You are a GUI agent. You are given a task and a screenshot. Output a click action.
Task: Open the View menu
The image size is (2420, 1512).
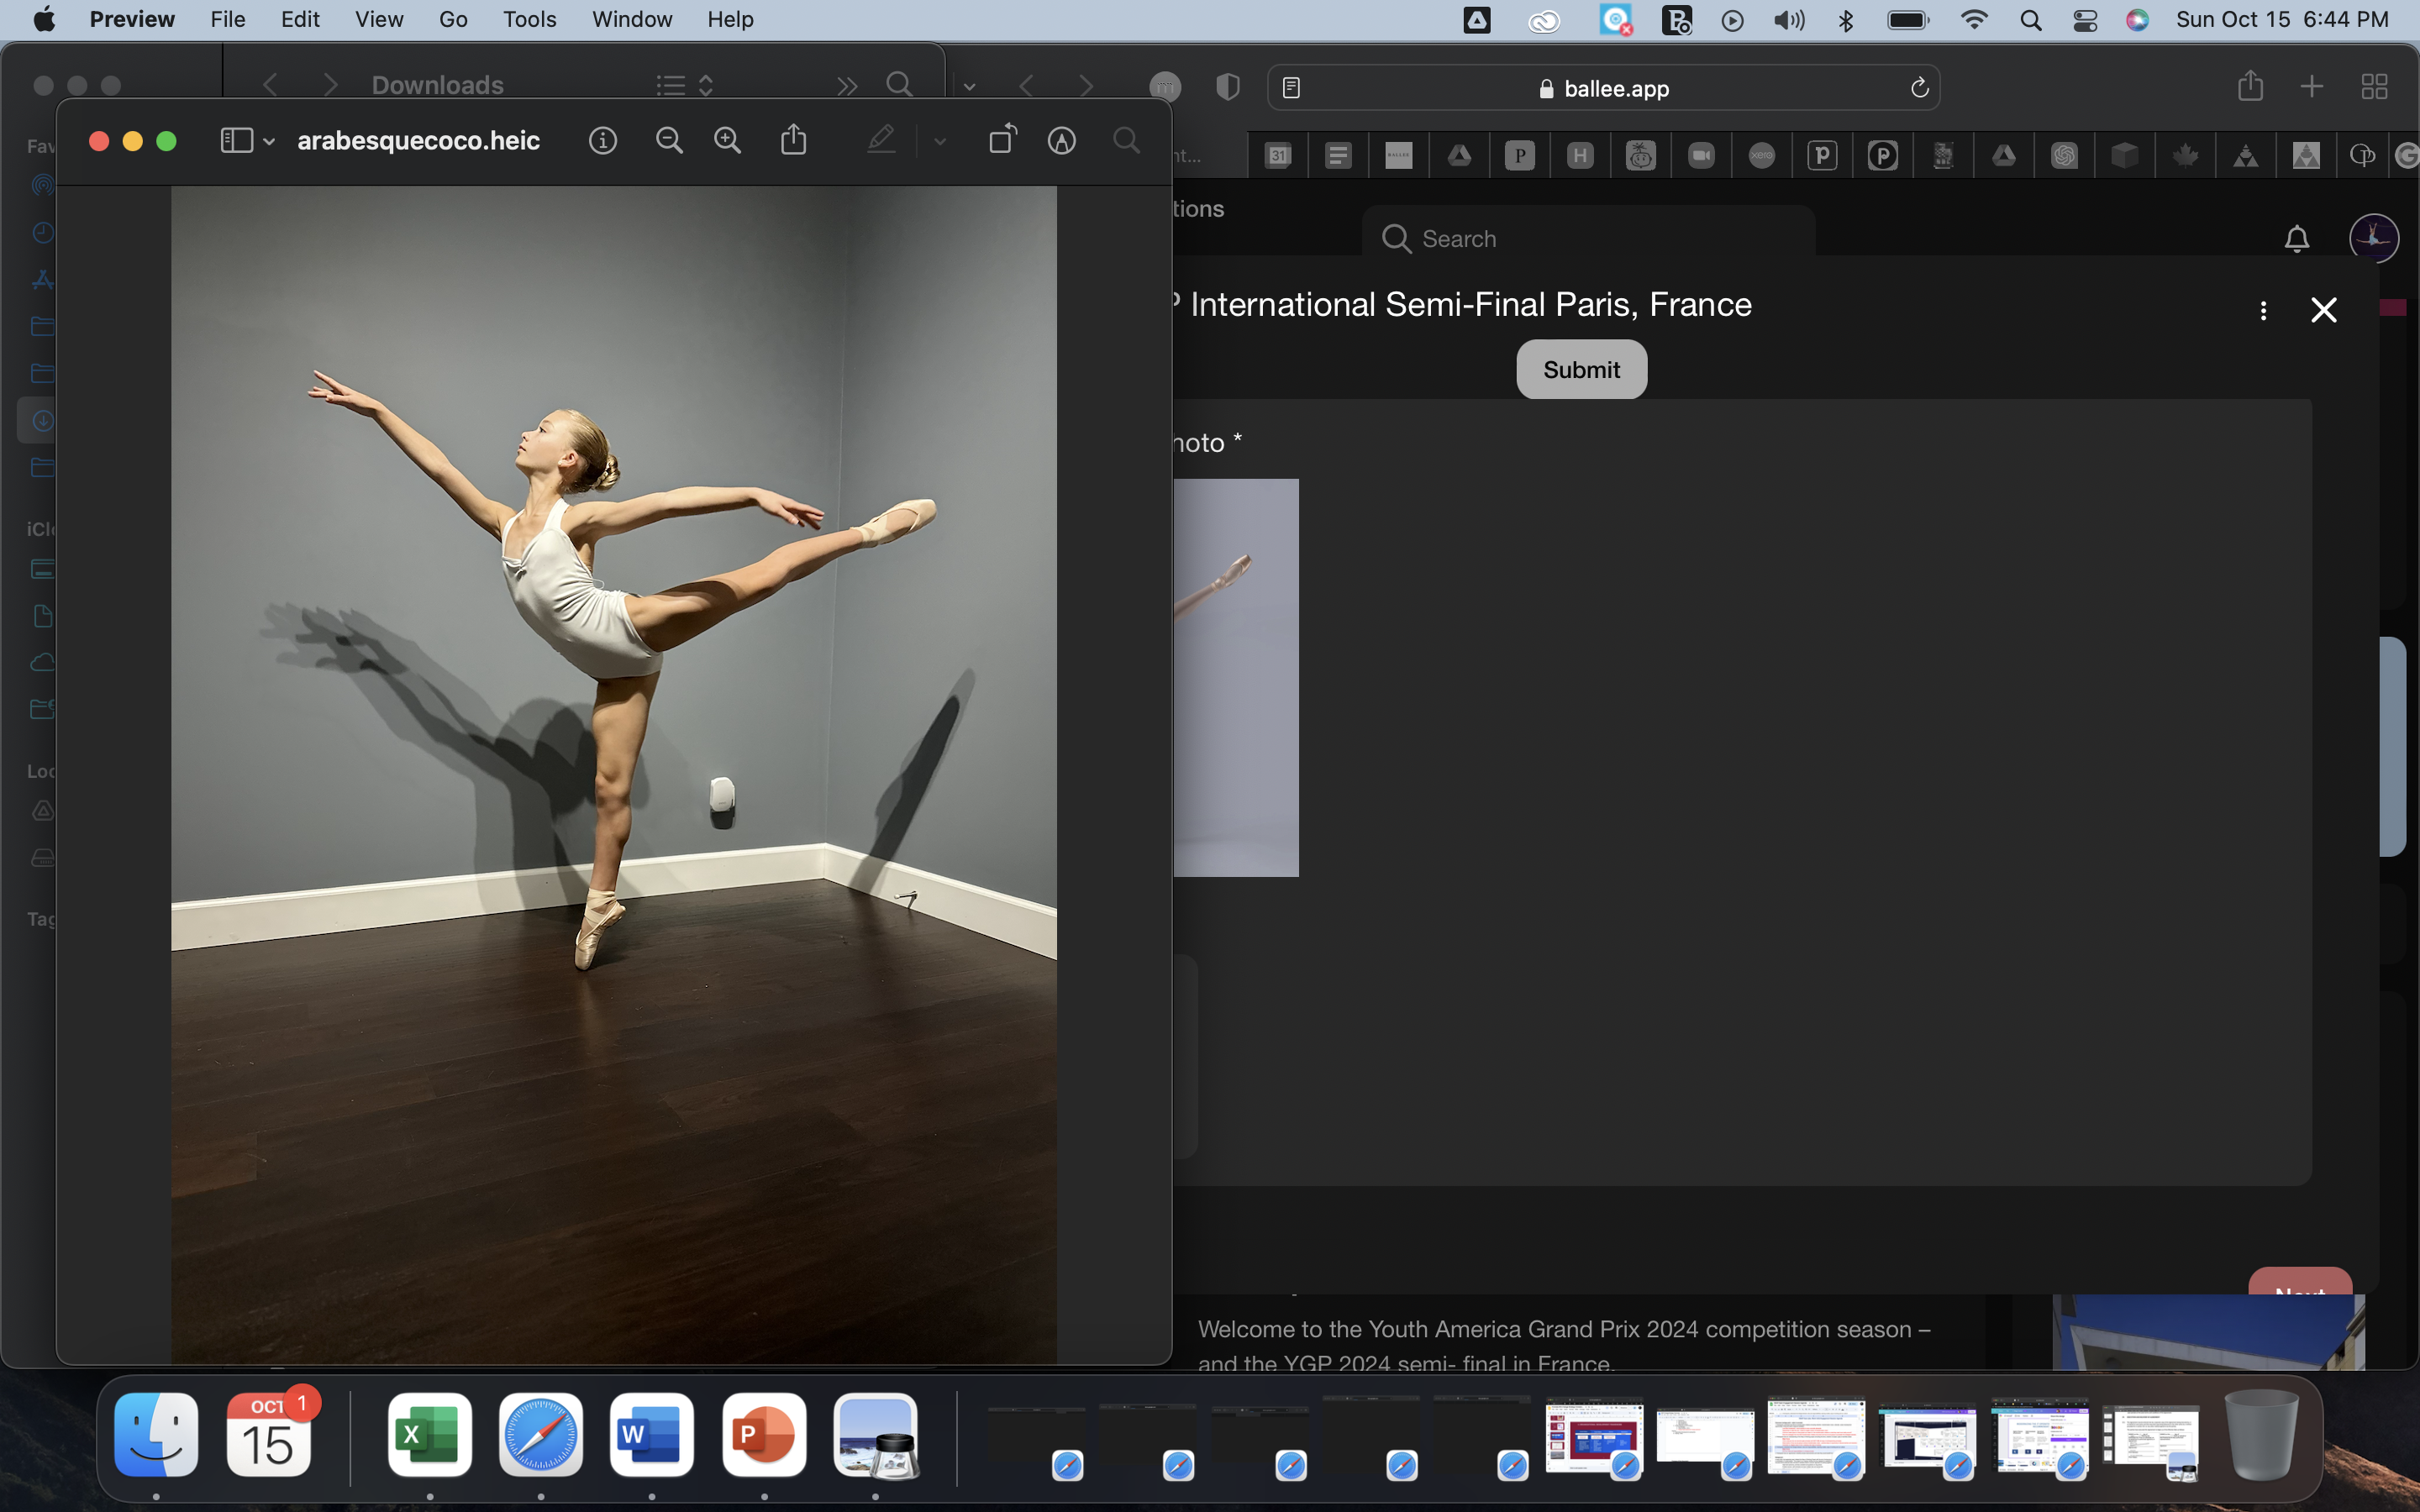(x=378, y=20)
